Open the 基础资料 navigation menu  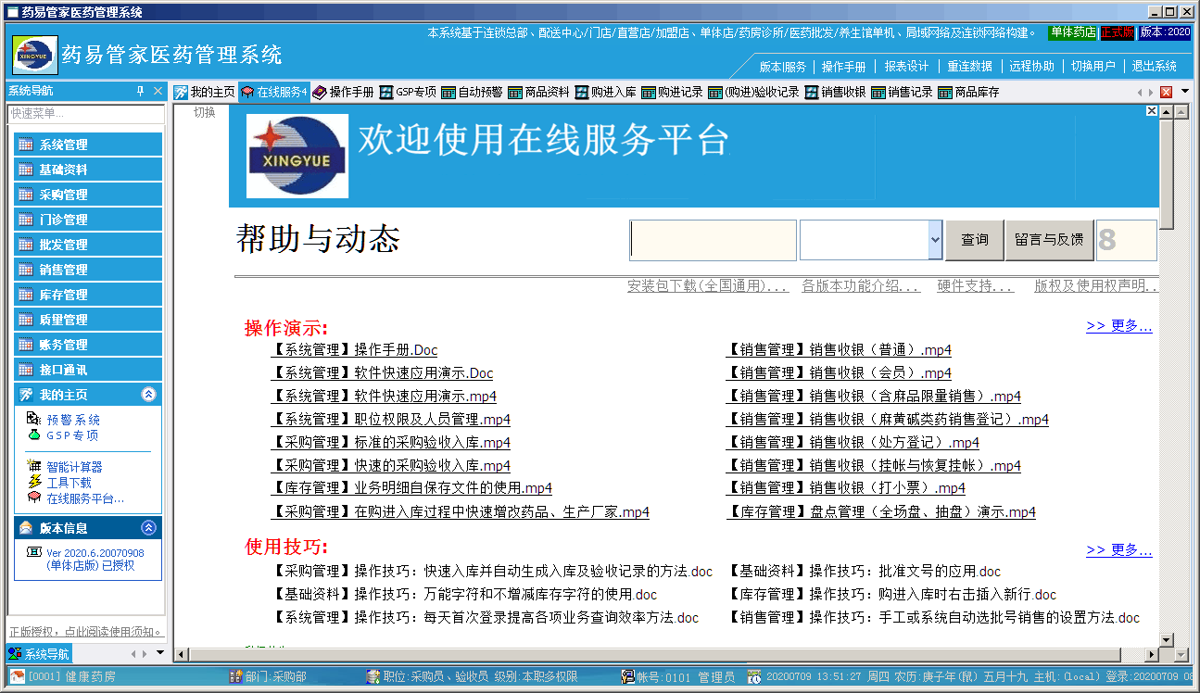(88, 170)
